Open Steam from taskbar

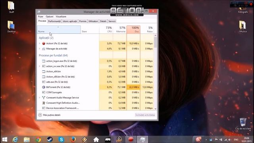click(x=50, y=139)
